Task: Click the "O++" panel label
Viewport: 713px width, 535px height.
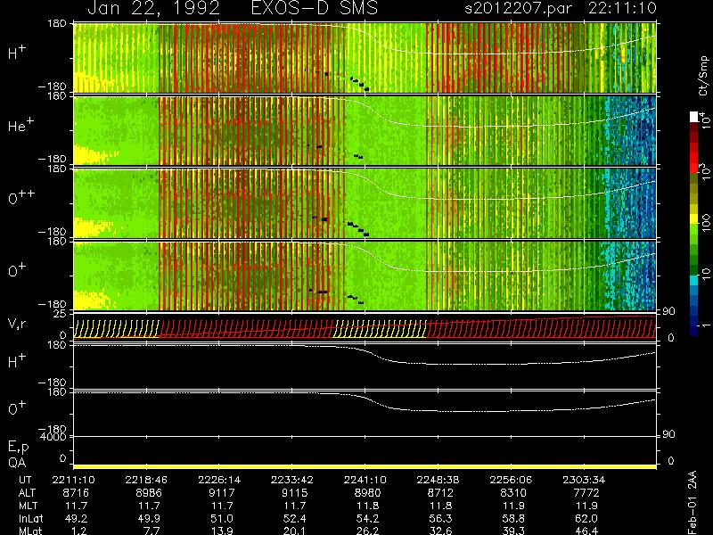Action: (x=21, y=197)
